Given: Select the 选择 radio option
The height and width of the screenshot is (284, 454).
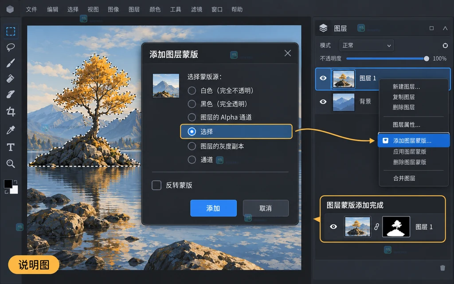Looking at the screenshot, I should point(192,131).
